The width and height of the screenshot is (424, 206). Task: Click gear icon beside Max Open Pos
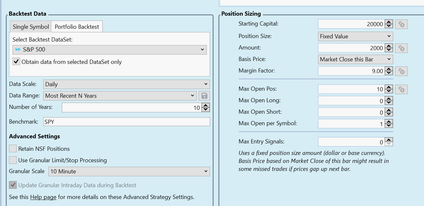[x=401, y=90]
